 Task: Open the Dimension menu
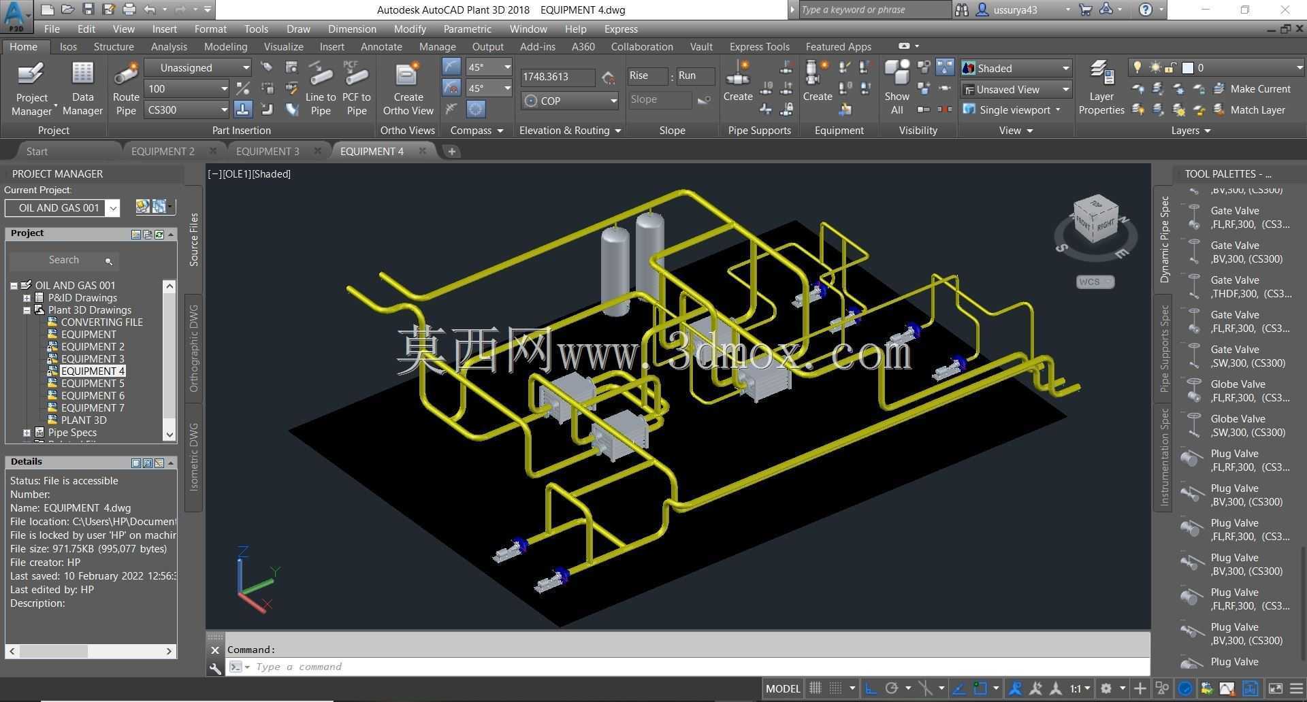352,29
